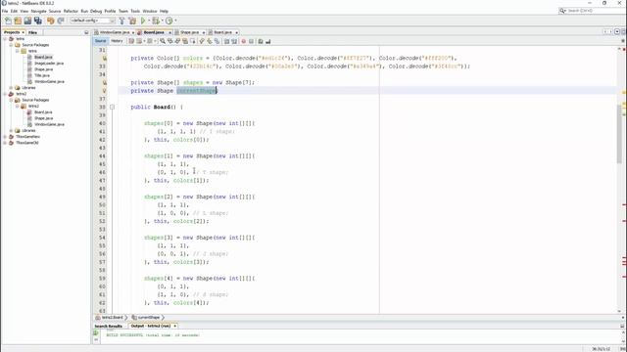627x352 pixels.
Task: Click the Re-run green icon in Output panel
Action: [x=96, y=332]
